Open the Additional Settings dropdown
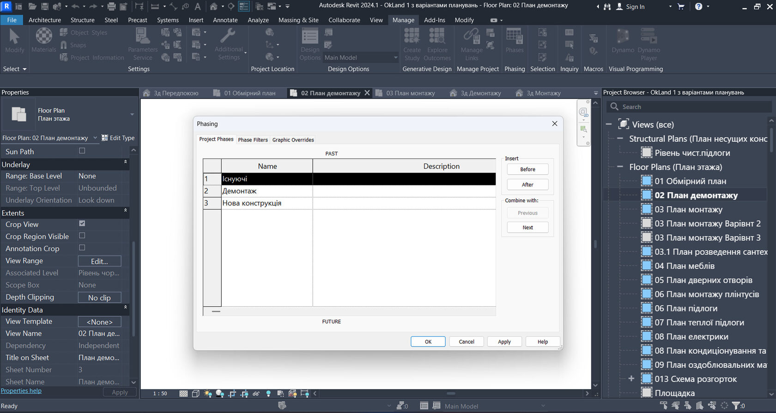This screenshot has height=413, width=776. coord(230,53)
